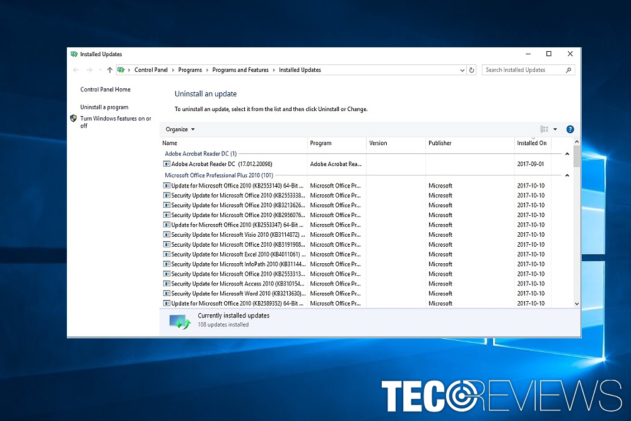Viewport: 631px width, 421px height.
Task: Click the icon of the Excel KB4011061 row
Action: click(167, 254)
